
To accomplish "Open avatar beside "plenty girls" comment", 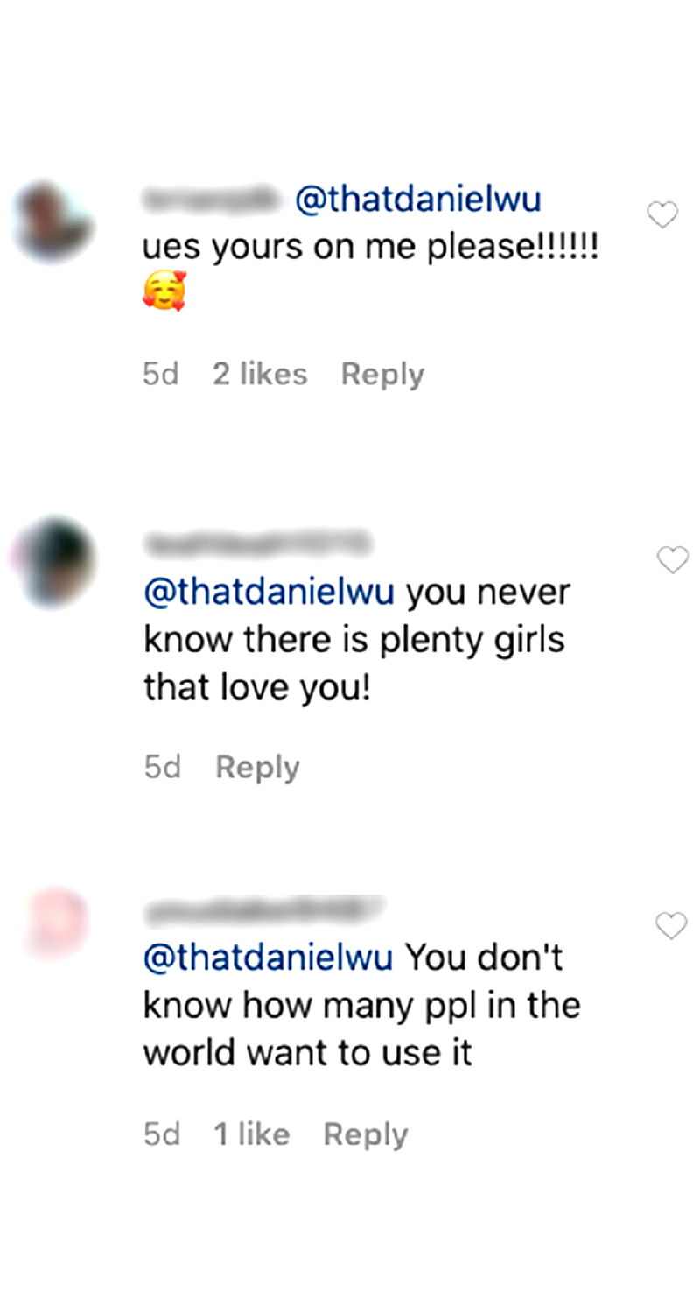I will tap(55, 562).
